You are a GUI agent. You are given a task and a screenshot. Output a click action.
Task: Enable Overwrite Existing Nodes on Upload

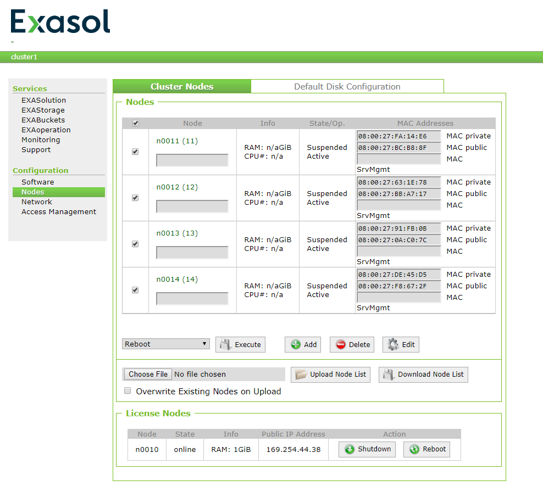(128, 390)
